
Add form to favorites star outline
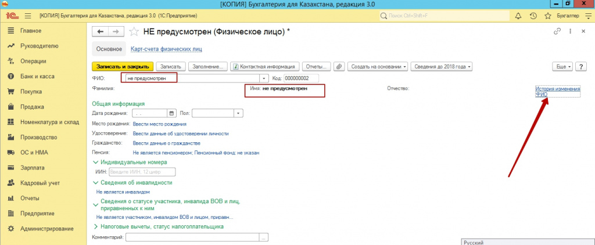[134, 31]
